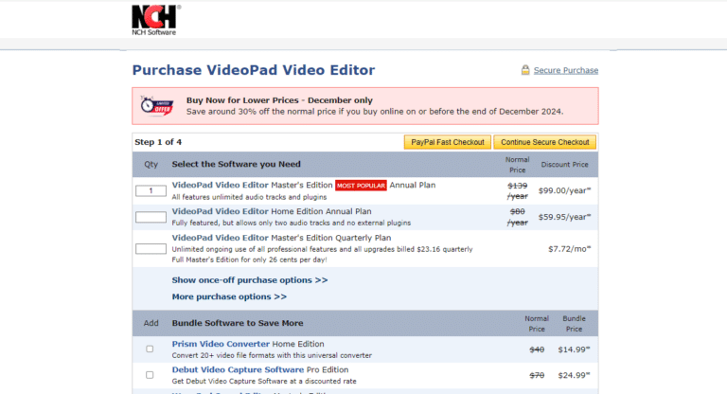Tick the Debut Video Capture Software checkbox
This screenshot has height=394, width=727.
tap(150, 375)
